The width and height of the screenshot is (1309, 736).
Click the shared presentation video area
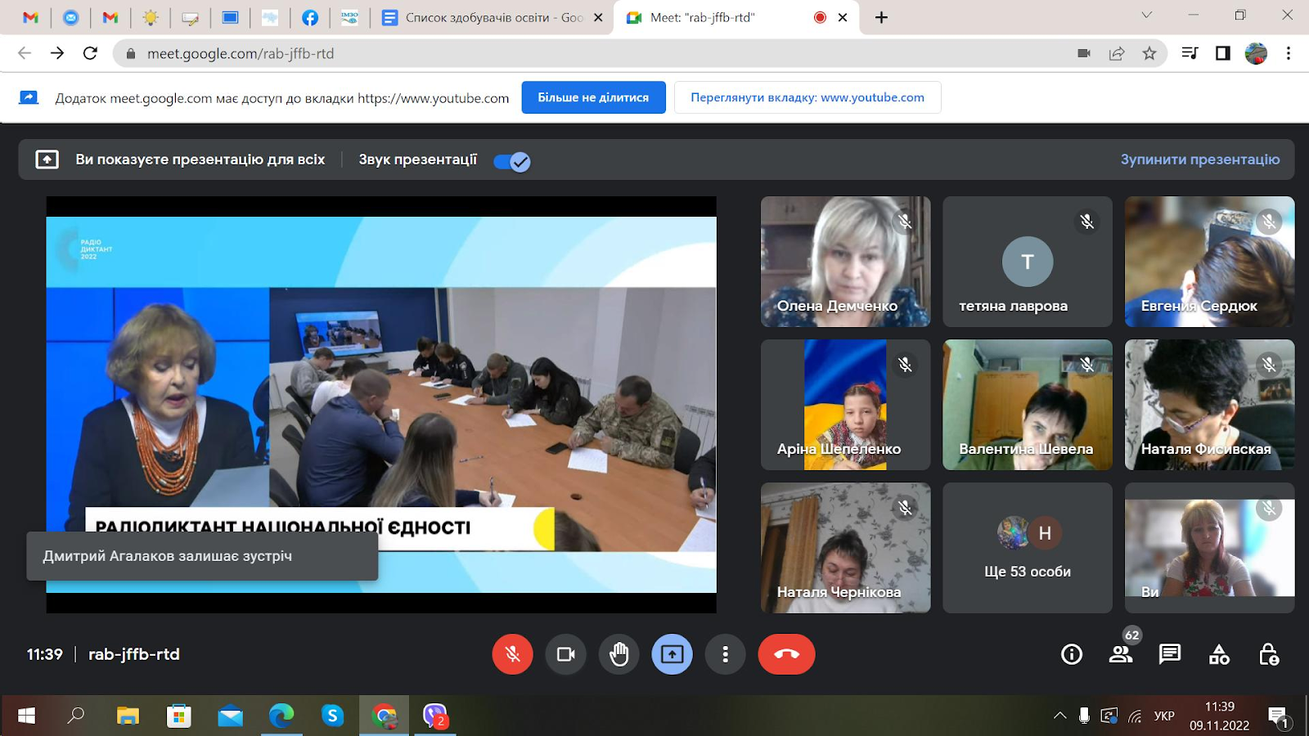pos(381,405)
